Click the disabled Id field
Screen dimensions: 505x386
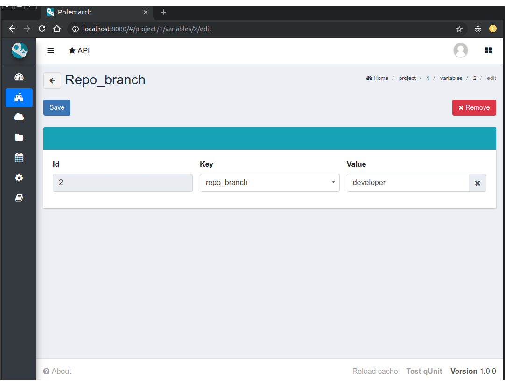tap(123, 183)
